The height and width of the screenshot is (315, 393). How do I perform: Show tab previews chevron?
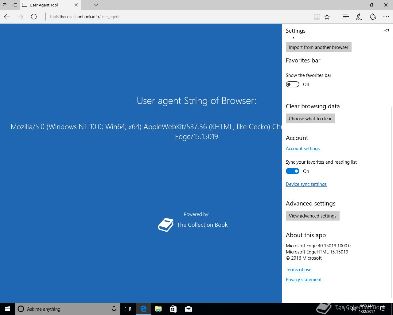[96, 5]
